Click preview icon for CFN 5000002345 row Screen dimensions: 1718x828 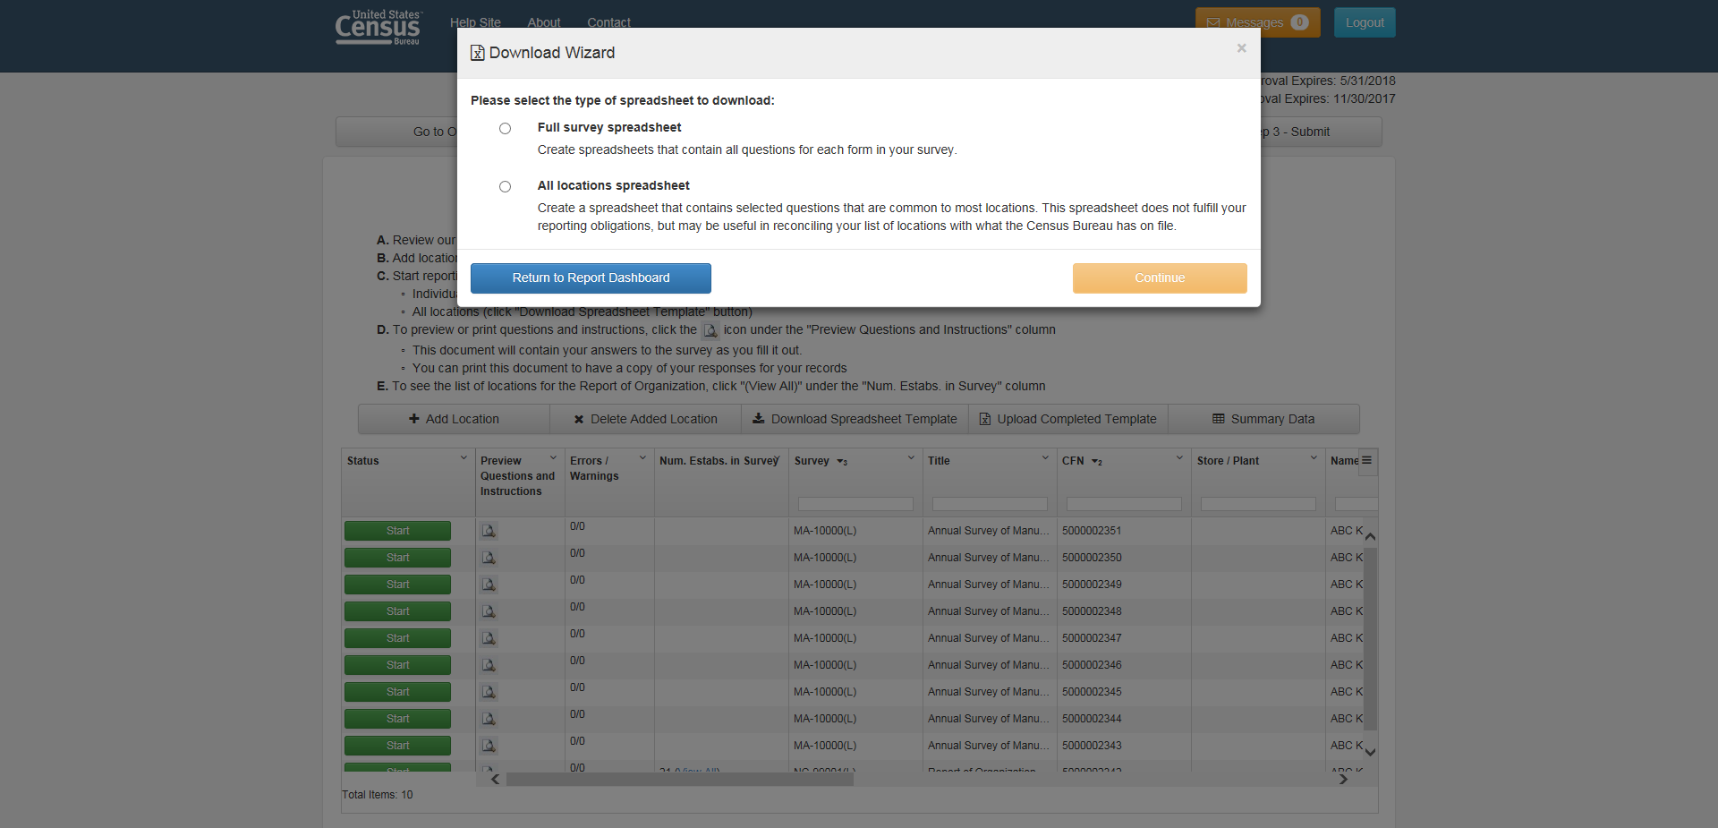[x=489, y=692]
